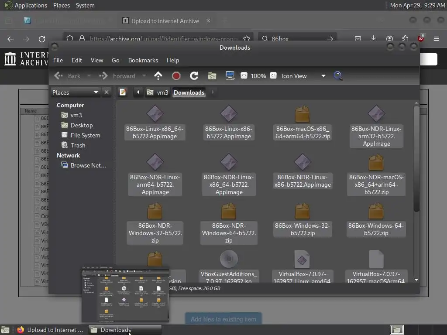Select VirtualBox-7.0.97 macOSArm64 file icon
The height and width of the screenshot is (335, 447).
point(376,259)
